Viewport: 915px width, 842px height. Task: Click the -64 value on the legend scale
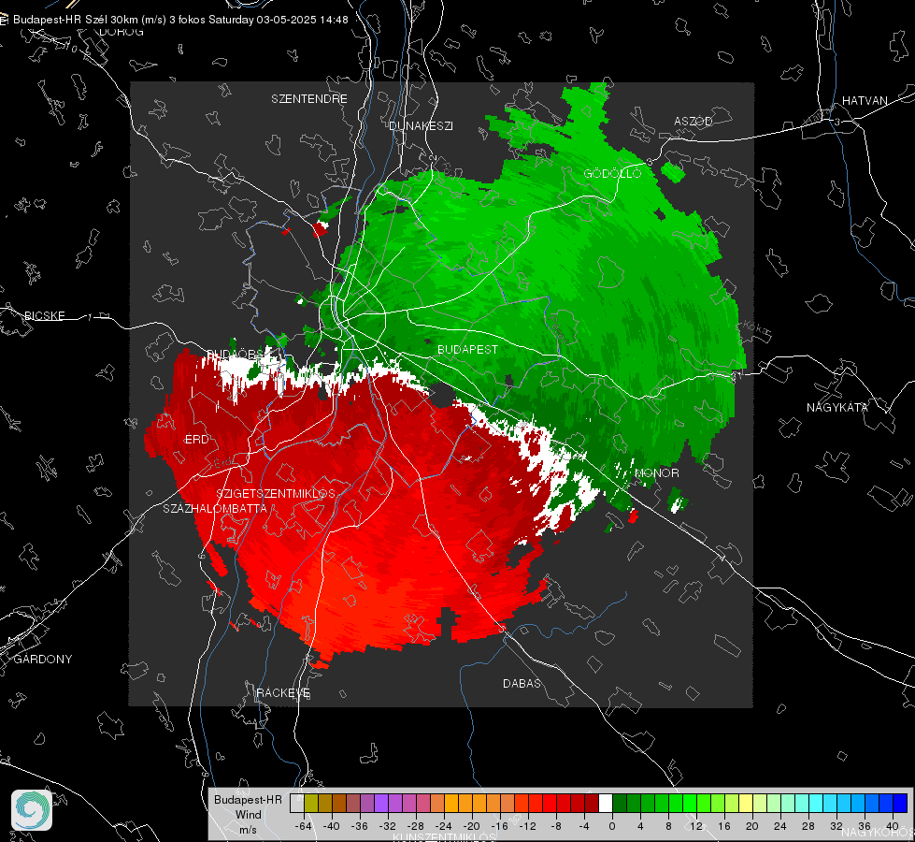point(303,826)
